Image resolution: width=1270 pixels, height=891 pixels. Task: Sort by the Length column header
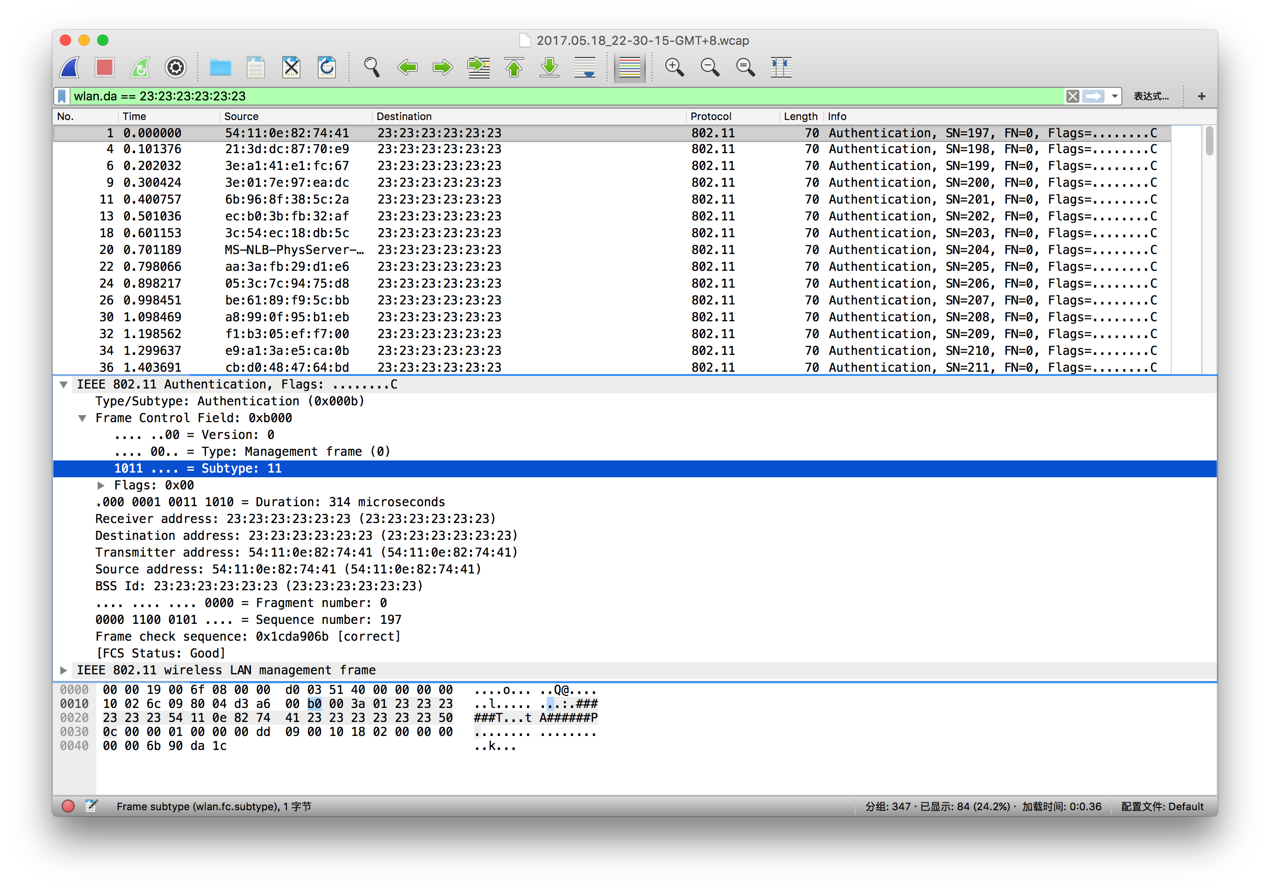pos(800,117)
